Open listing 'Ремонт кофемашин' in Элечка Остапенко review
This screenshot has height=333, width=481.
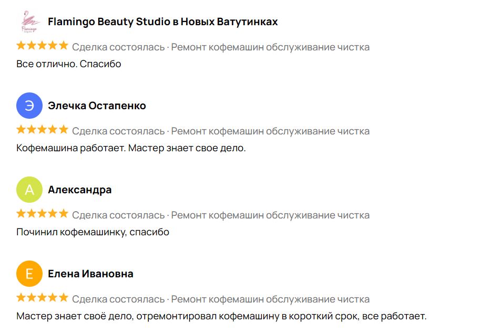coord(270,131)
